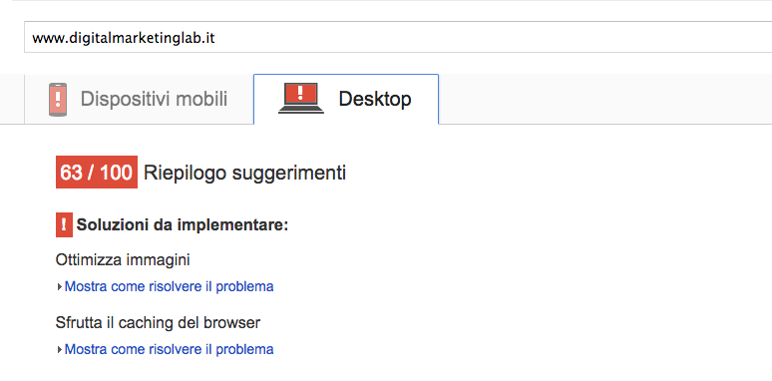Click the Soluzioni da implementare heading
The height and width of the screenshot is (381, 772).
coord(183,225)
